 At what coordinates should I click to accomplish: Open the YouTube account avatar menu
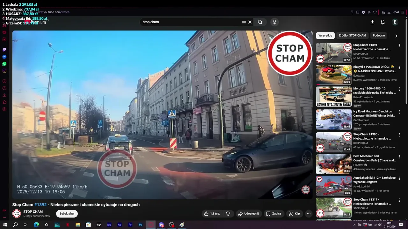point(395,22)
